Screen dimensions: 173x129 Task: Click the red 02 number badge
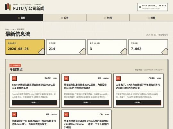(66, 78)
